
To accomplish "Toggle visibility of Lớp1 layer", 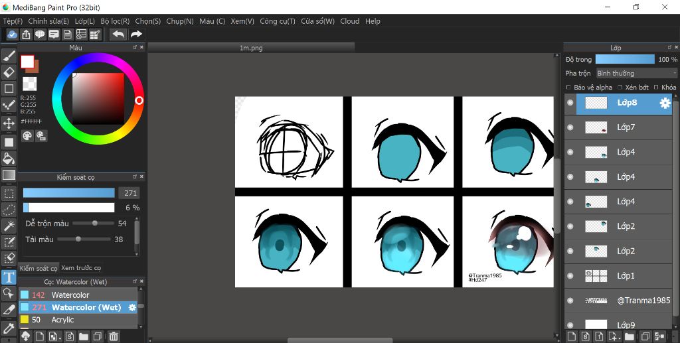I will pos(570,275).
